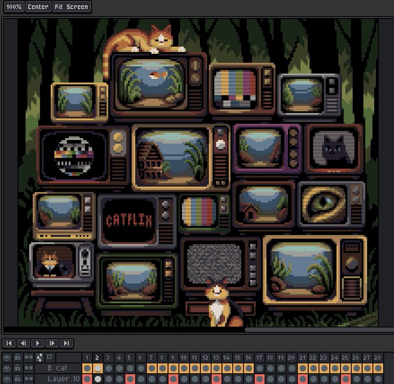Select frame 25 header
394x384 pixels.
tap(345, 357)
